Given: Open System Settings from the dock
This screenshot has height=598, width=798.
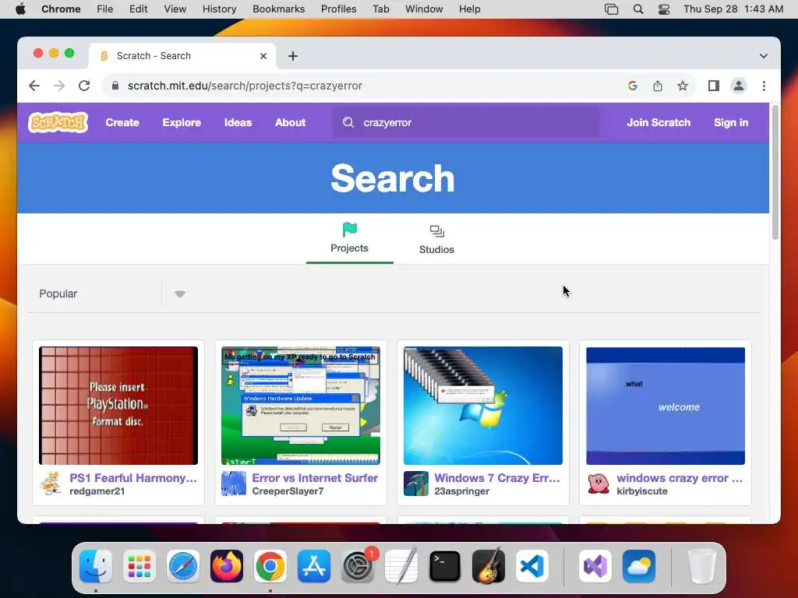Looking at the screenshot, I should pyautogui.click(x=357, y=567).
